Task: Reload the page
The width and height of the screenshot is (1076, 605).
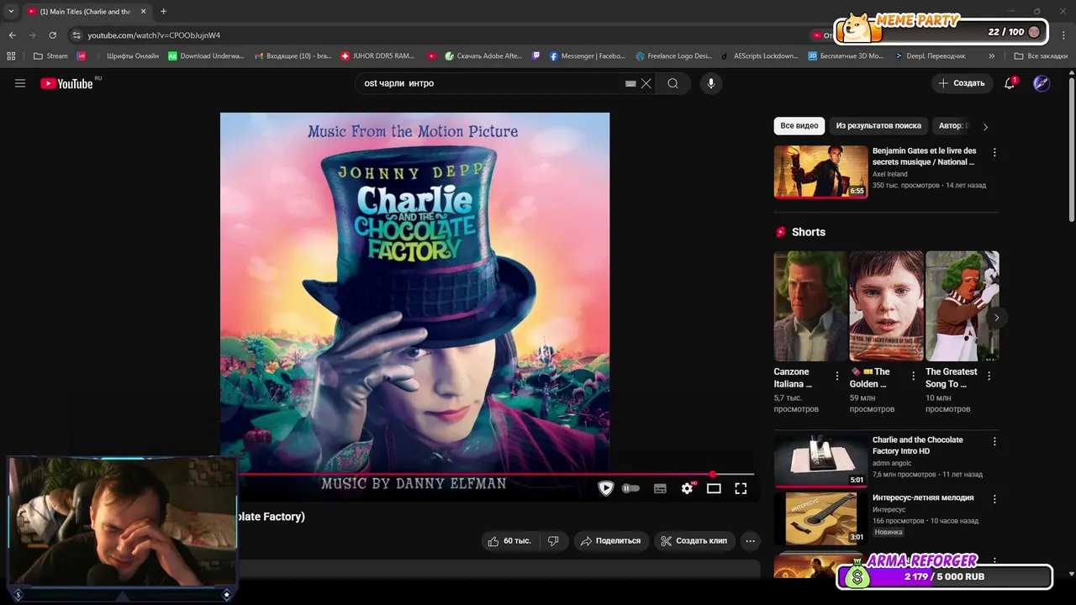Action: tap(52, 35)
